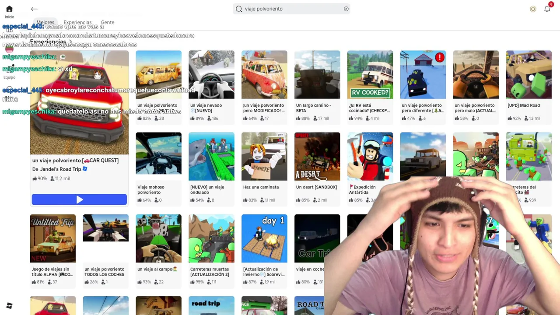Open 'un viaje polvoriento pero diferente' thumbnail

423,74
